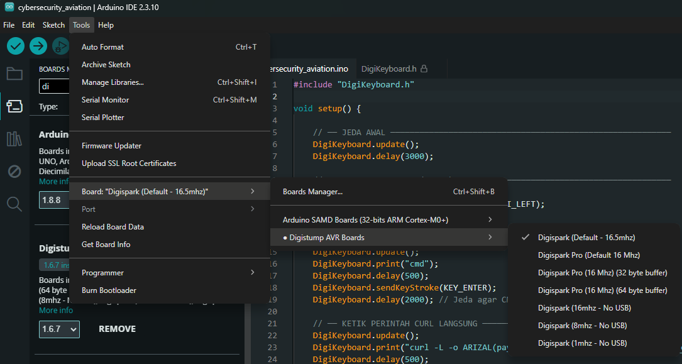Click the Upload arrow toolbar icon
The height and width of the screenshot is (364, 682).
[x=38, y=46]
